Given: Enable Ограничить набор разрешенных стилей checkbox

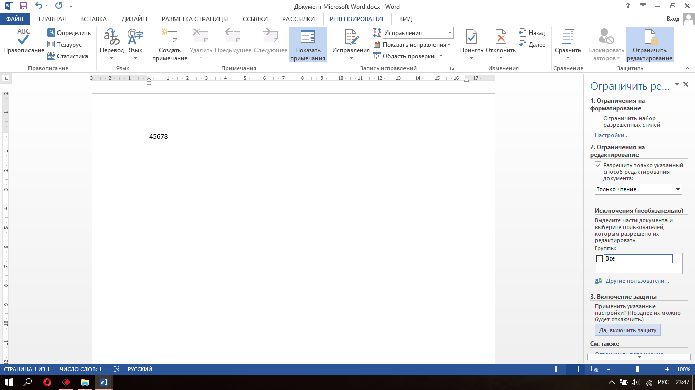Looking at the screenshot, I should pyautogui.click(x=598, y=118).
